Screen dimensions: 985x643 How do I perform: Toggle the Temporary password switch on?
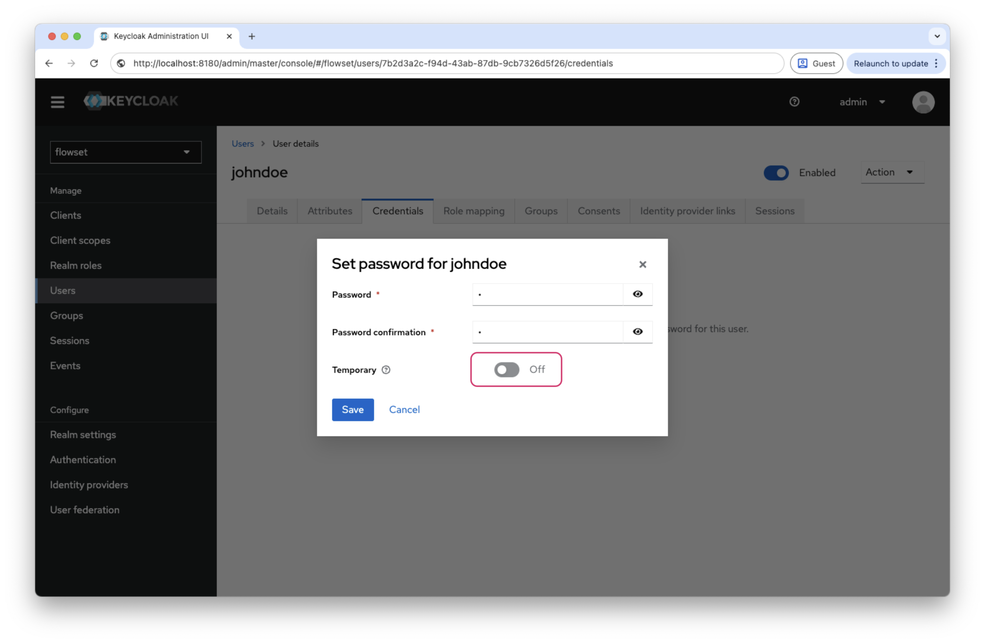(507, 370)
